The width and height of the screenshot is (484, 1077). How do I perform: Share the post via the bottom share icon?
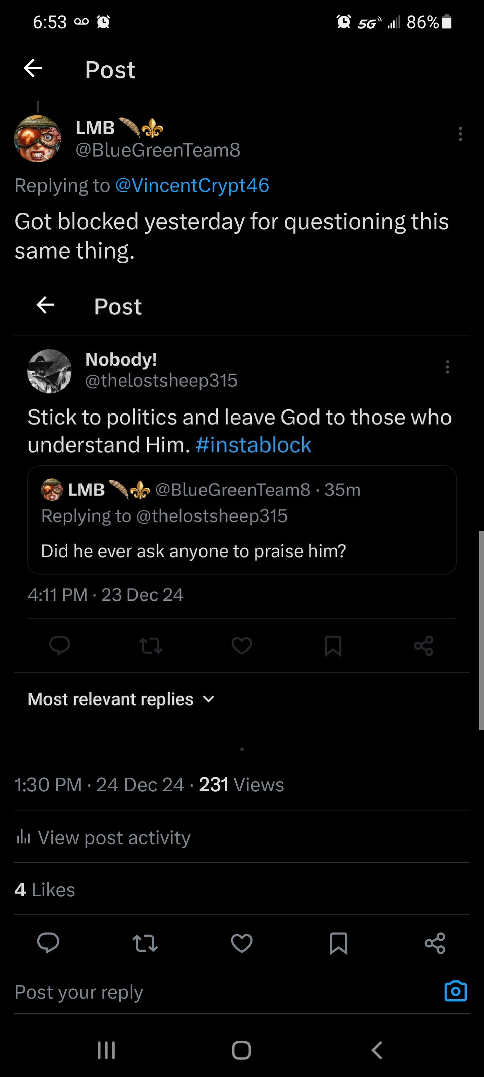[435, 943]
